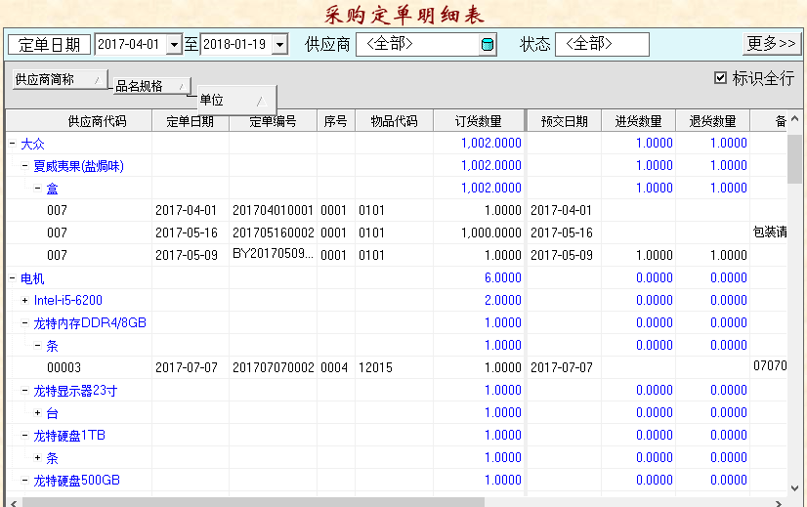Click the horizontal scrollbar thumb
This screenshot has height=507, width=807.
point(253,502)
